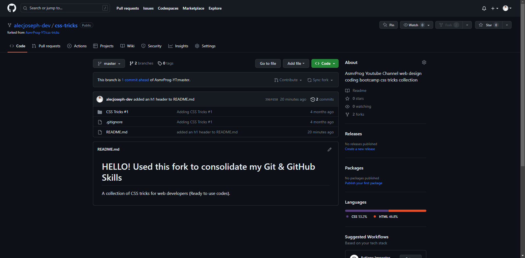
Task: Pin this repository
Action: 388,25
